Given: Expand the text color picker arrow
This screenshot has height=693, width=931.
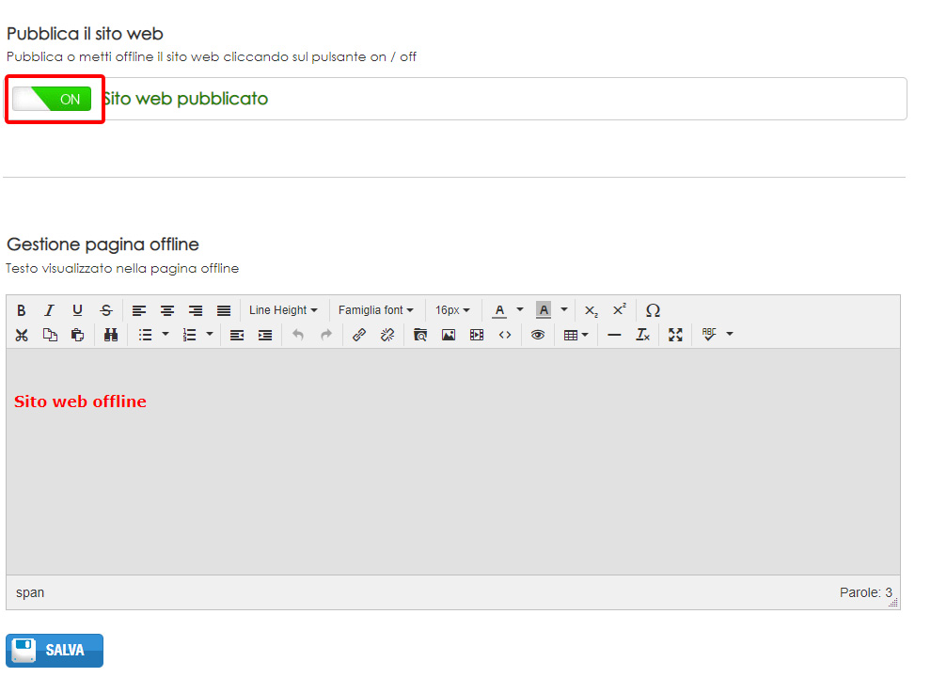Looking at the screenshot, I should [520, 310].
